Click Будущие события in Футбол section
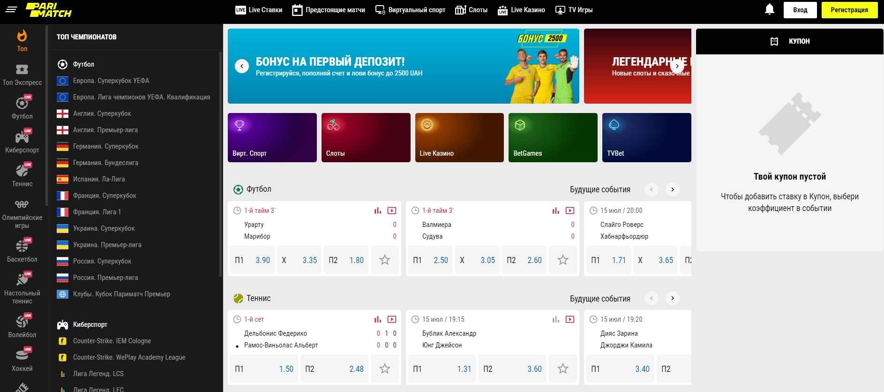Viewport: 884px width, 392px height. pos(600,189)
